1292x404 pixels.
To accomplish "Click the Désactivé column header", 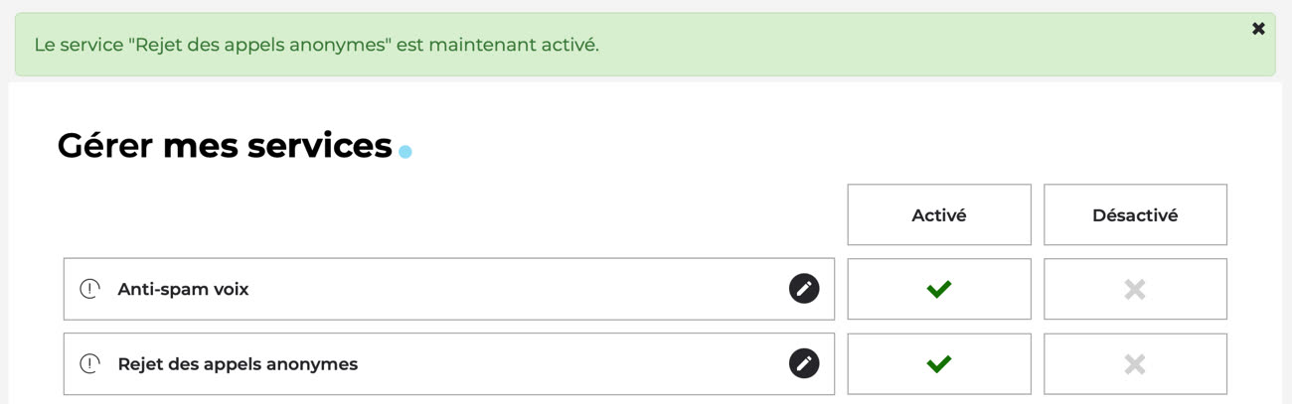I will [x=1134, y=215].
